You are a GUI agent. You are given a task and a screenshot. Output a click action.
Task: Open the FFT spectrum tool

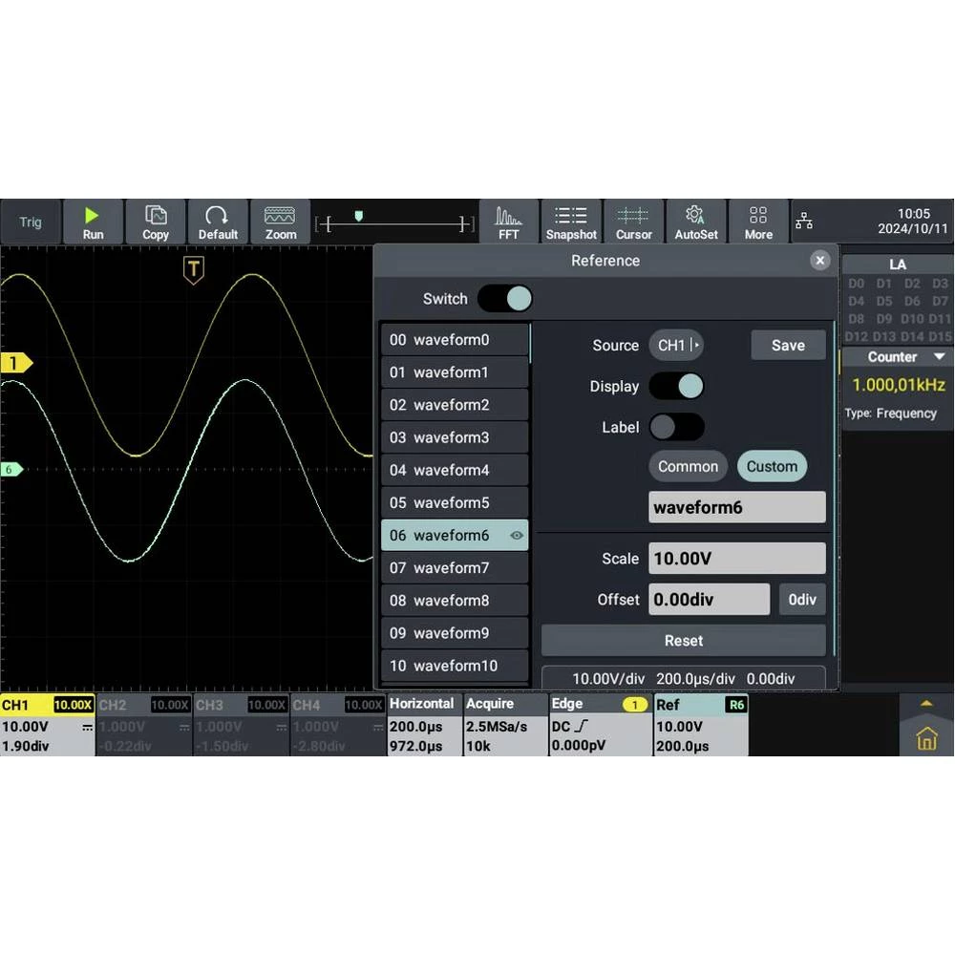pyautogui.click(x=508, y=223)
